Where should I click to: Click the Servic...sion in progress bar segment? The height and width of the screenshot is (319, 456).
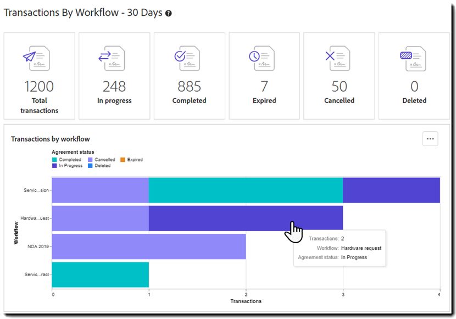(x=391, y=190)
